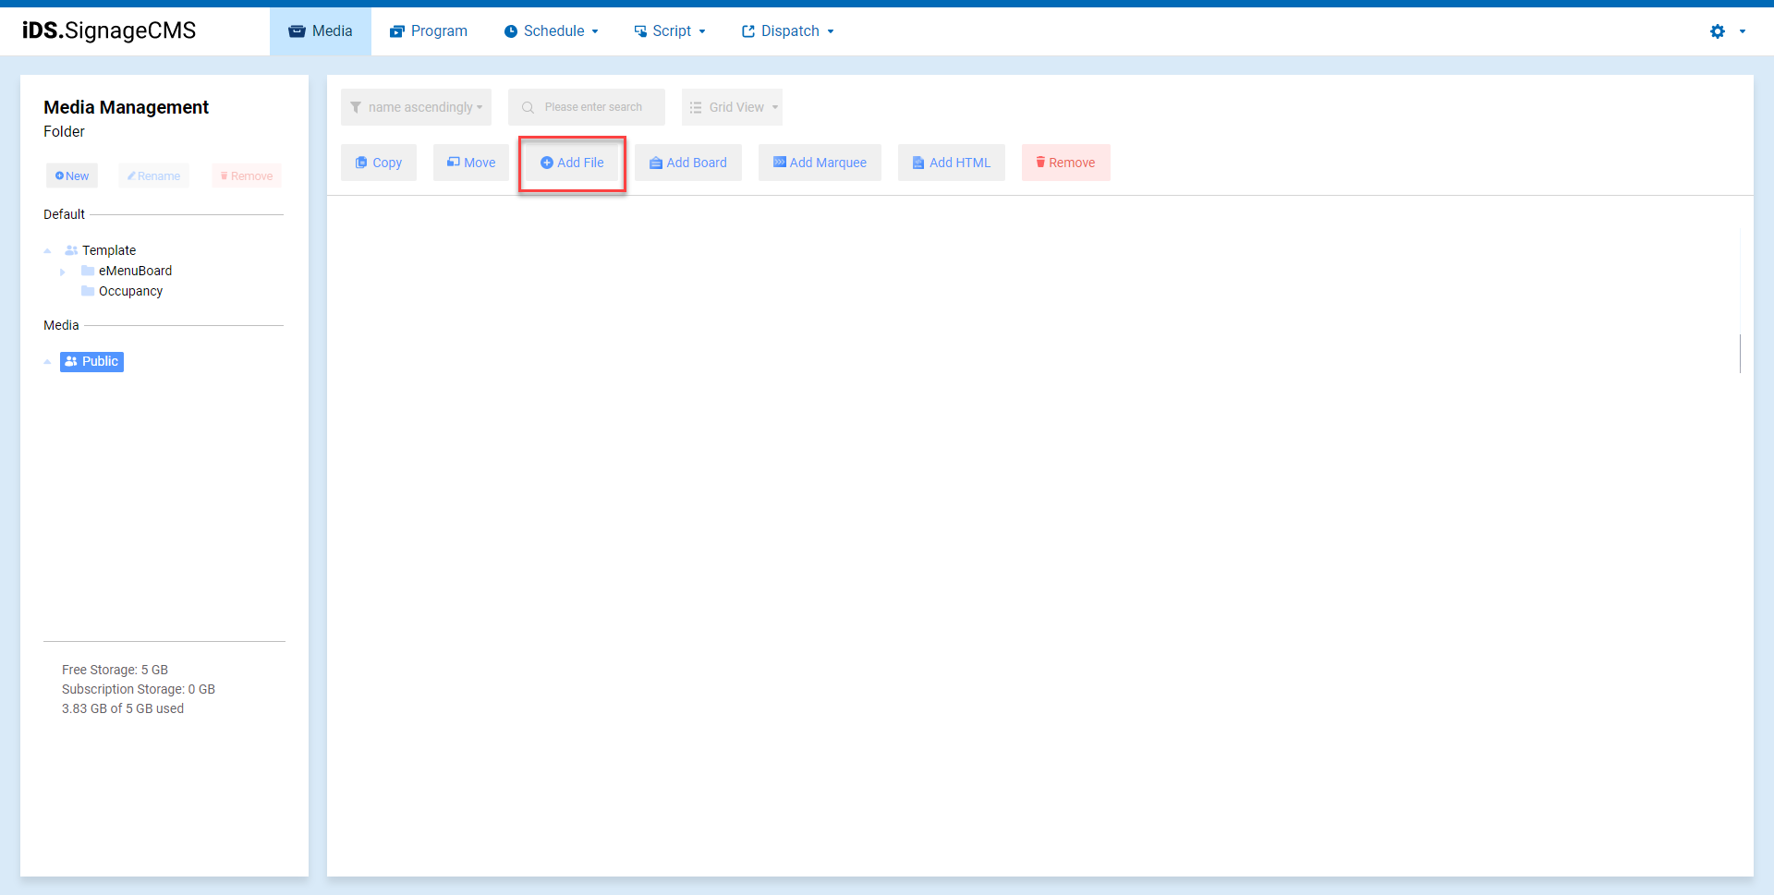Select the Template tree item
Screen dimensions: 1774x895
[100, 250]
